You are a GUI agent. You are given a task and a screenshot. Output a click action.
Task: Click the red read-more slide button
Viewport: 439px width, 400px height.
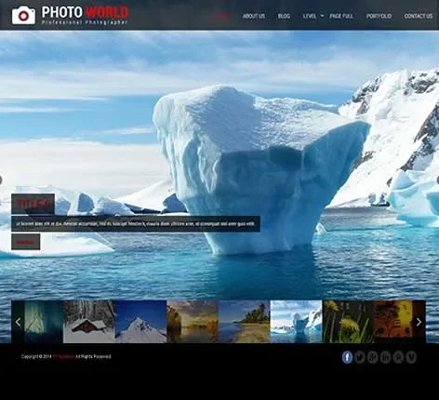(26, 242)
